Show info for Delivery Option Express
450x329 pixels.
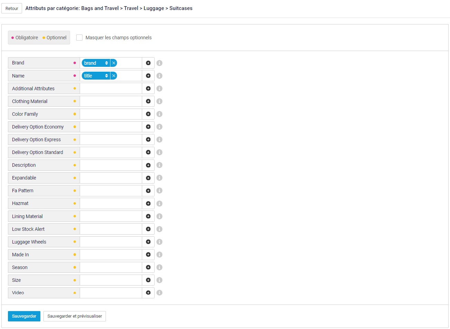[x=159, y=140]
